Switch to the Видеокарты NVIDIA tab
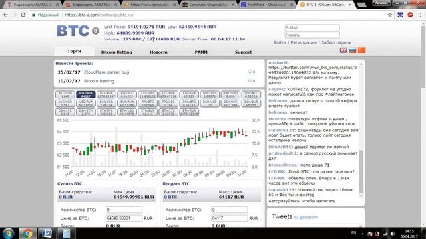 point(33,5)
